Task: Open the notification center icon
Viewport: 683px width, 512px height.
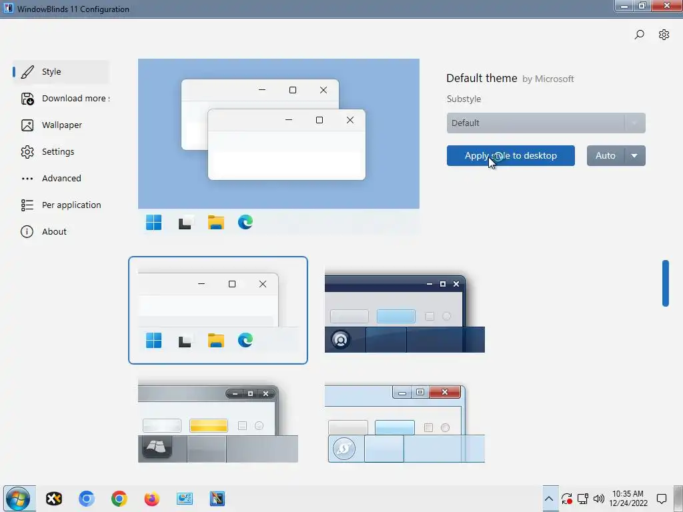Action: click(661, 499)
